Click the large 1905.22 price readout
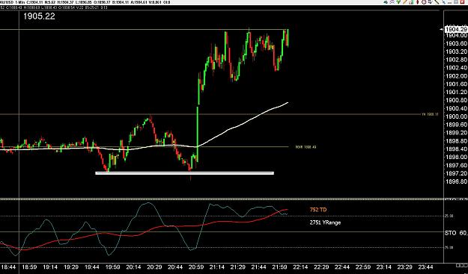This screenshot has height=274, width=468. click(x=39, y=16)
